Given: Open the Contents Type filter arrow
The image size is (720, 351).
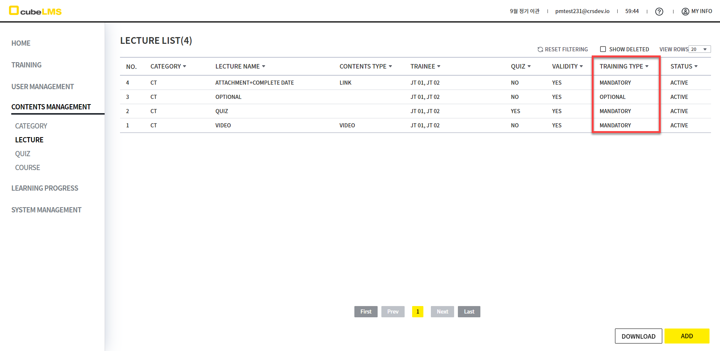Looking at the screenshot, I should point(390,66).
